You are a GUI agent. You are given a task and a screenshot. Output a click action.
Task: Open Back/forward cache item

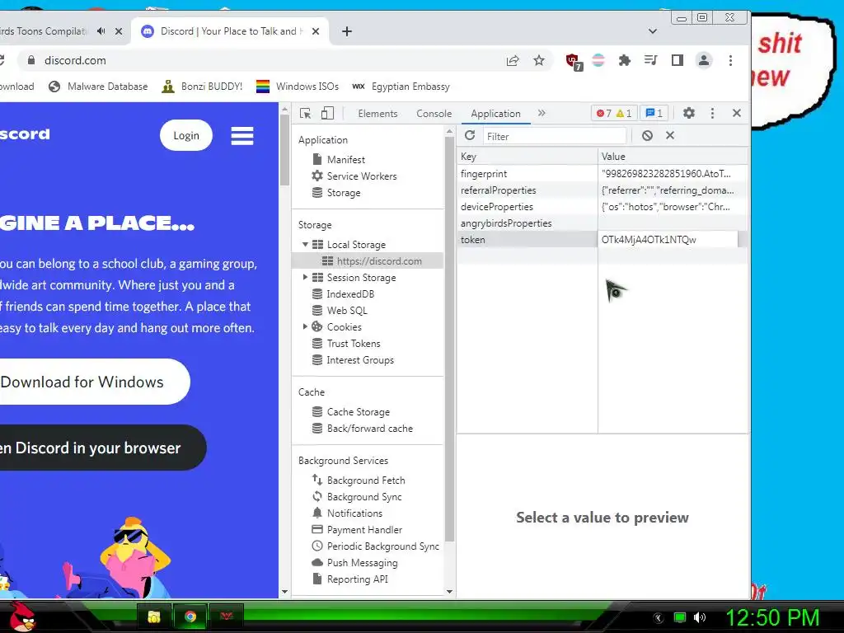363,429
